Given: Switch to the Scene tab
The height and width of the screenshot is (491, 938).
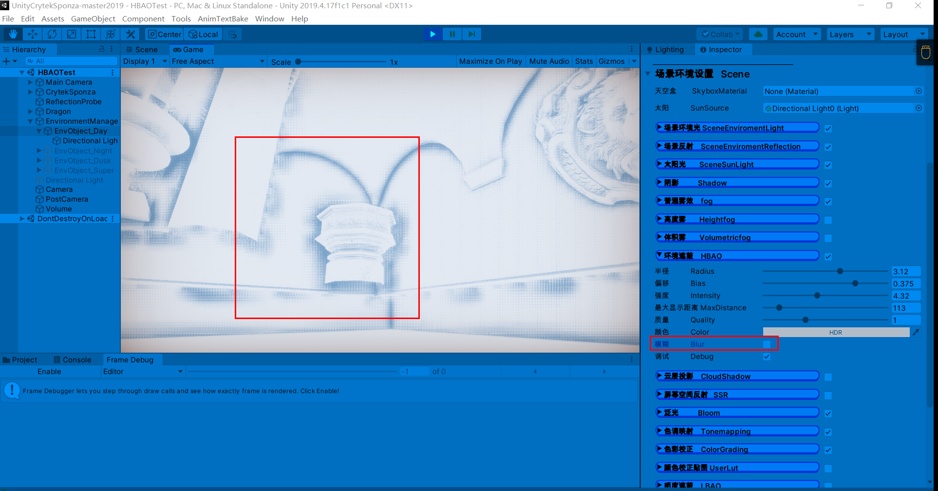Looking at the screenshot, I should [142, 49].
